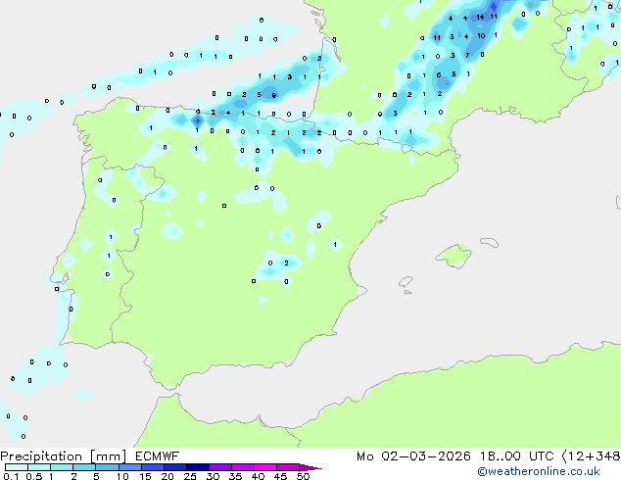Click the '35' legend scale label
Screen dimensions: 621x480
[235, 476]
